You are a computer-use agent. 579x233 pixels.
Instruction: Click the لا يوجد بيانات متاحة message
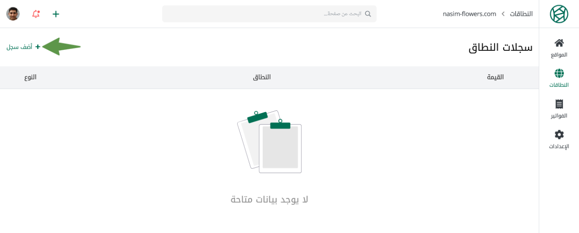pos(270,199)
